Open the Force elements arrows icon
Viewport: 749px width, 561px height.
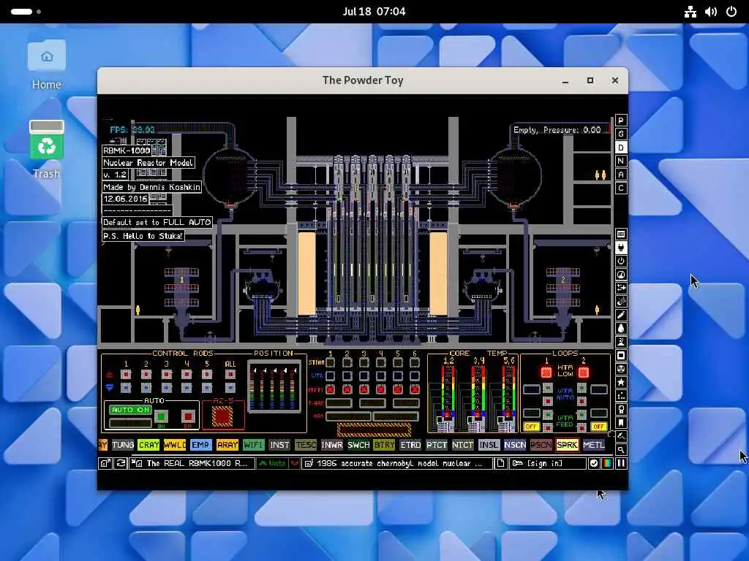[x=621, y=288]
